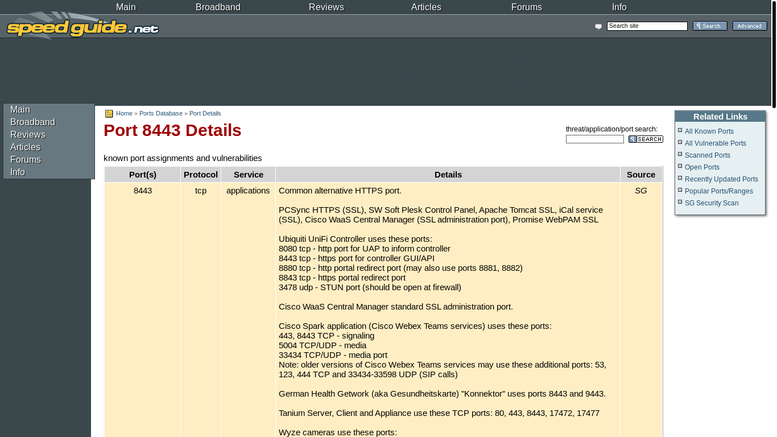The width and height of the screenshot is (777, 437).
Task: Open Advanced search in header
Action: pos(749,26)
